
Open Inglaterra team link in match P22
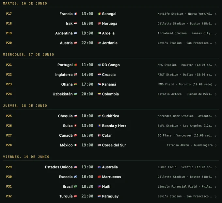(64, 75)
